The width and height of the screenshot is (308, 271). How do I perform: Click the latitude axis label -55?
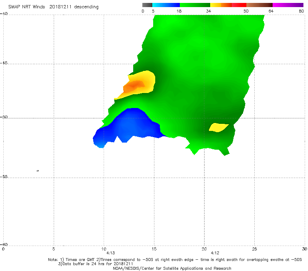(x=4, y=177)
